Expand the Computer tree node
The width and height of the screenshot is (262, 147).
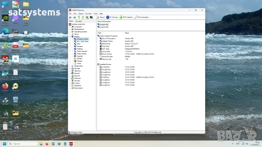[70, 27]
